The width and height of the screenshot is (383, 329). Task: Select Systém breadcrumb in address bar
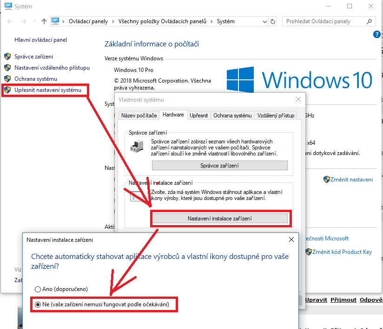[226, 21]
